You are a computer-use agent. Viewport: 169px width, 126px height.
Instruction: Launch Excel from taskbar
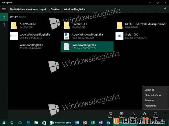coord(93,123)
